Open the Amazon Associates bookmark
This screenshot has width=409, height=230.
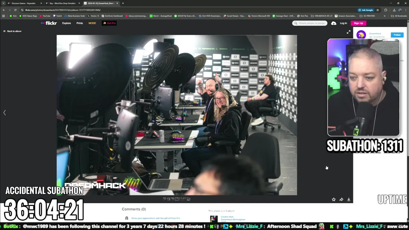(x=345, y=16)
